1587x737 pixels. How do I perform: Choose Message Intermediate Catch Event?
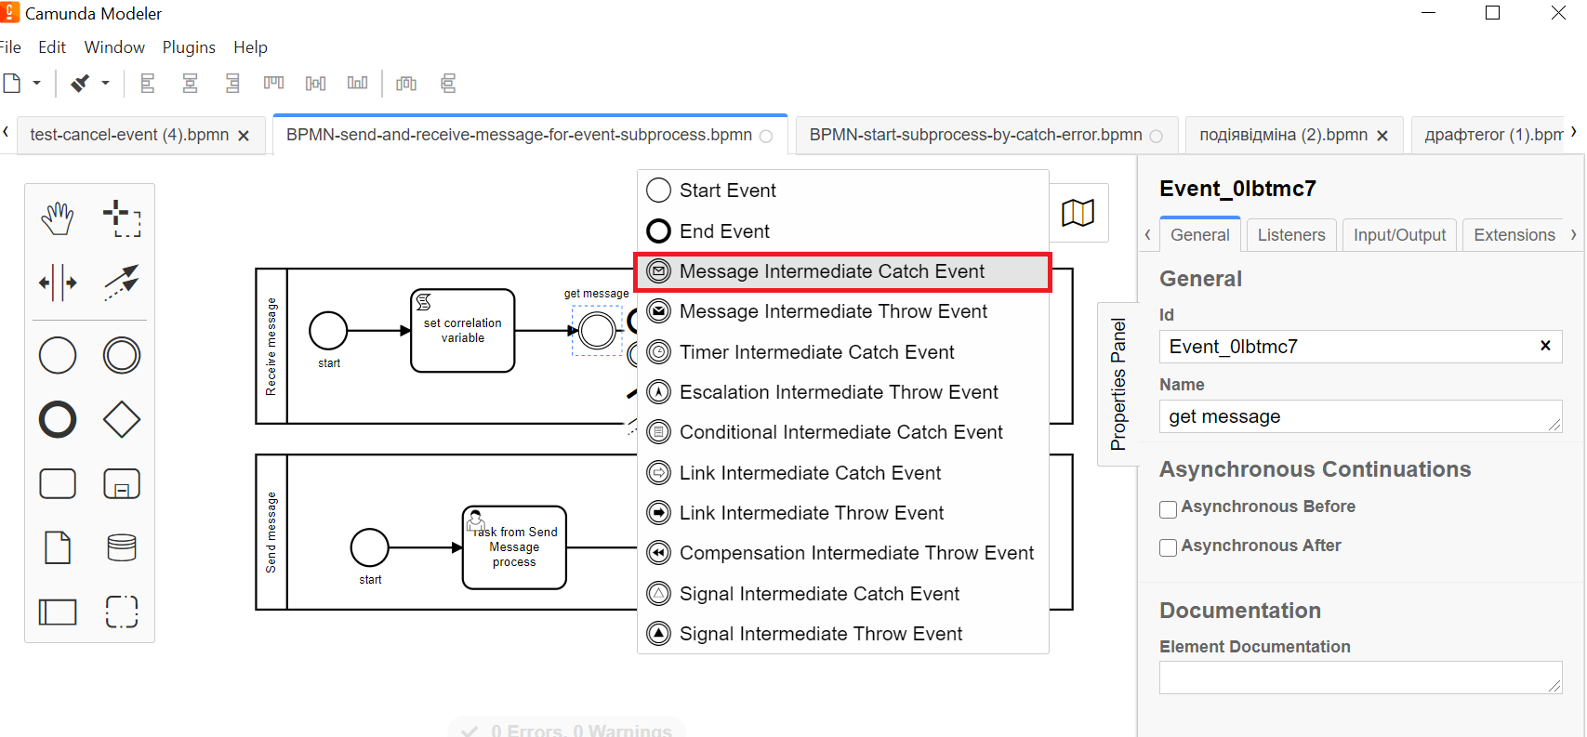[x=843, y=271]
